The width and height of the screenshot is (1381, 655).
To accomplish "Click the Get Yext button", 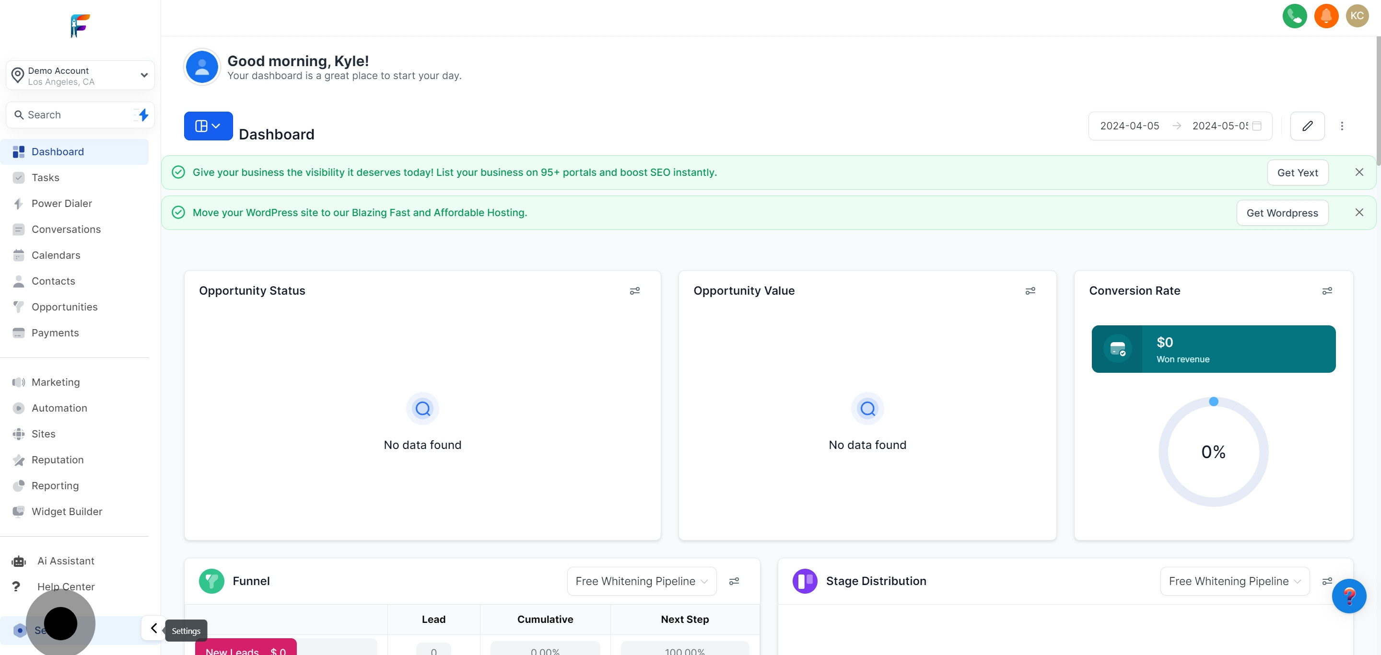I will pyautogui.click(x=1297, y=172).
